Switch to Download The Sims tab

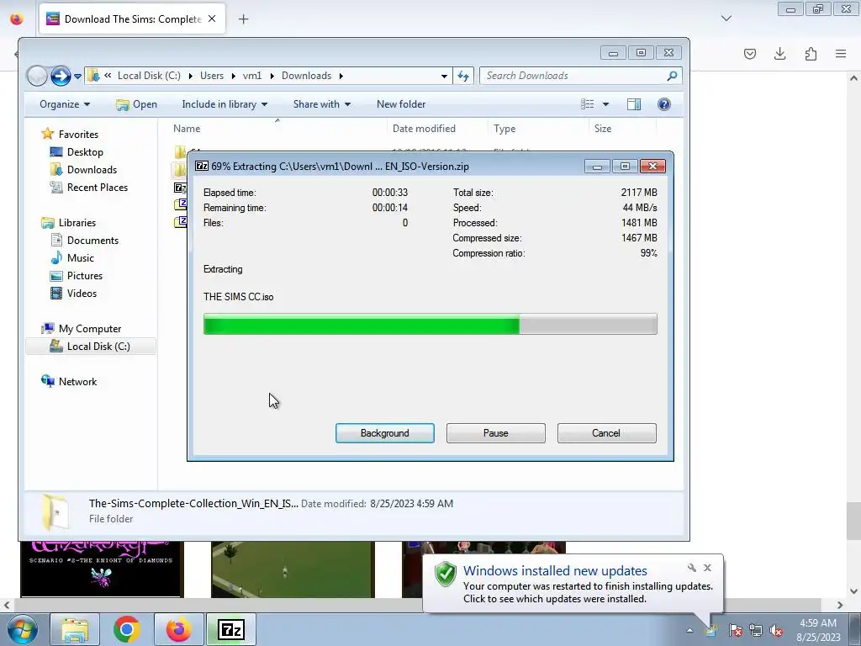[132, 19]
